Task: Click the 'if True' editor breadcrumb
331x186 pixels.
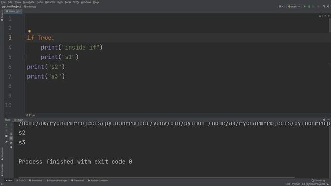Action: click(x=31, y=115)
